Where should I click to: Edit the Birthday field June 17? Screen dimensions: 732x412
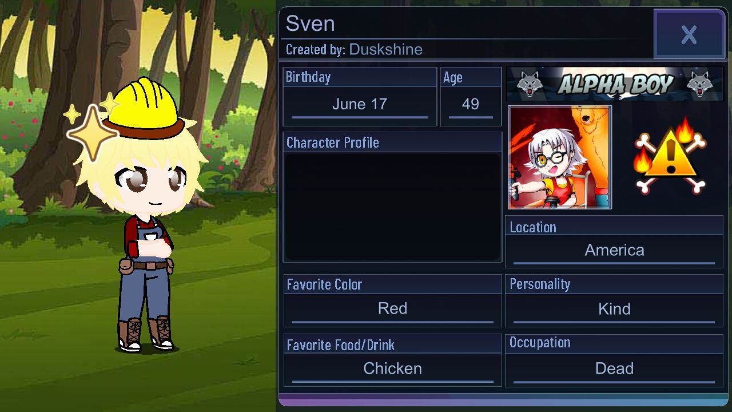pos(360,105)
